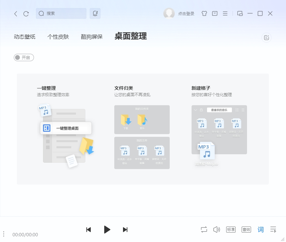
Task: Enable desktop organization with the 开启 switch
Action: tap(24, 57)
